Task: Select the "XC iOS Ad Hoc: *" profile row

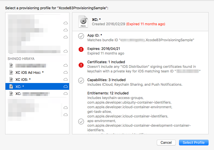Action: pos(37,72)
